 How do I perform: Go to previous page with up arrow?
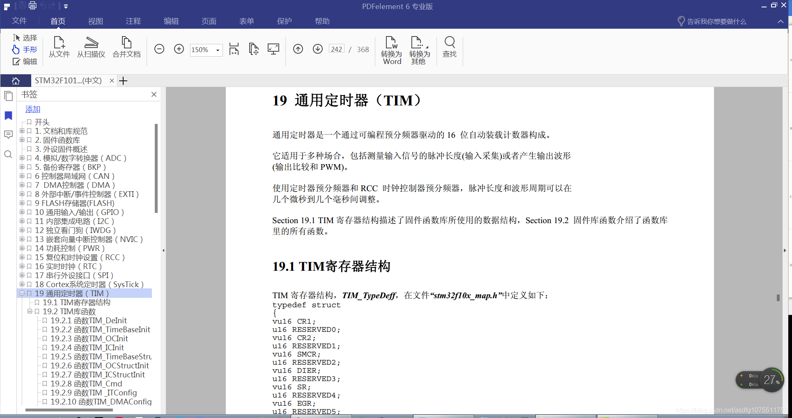point(298,49)
